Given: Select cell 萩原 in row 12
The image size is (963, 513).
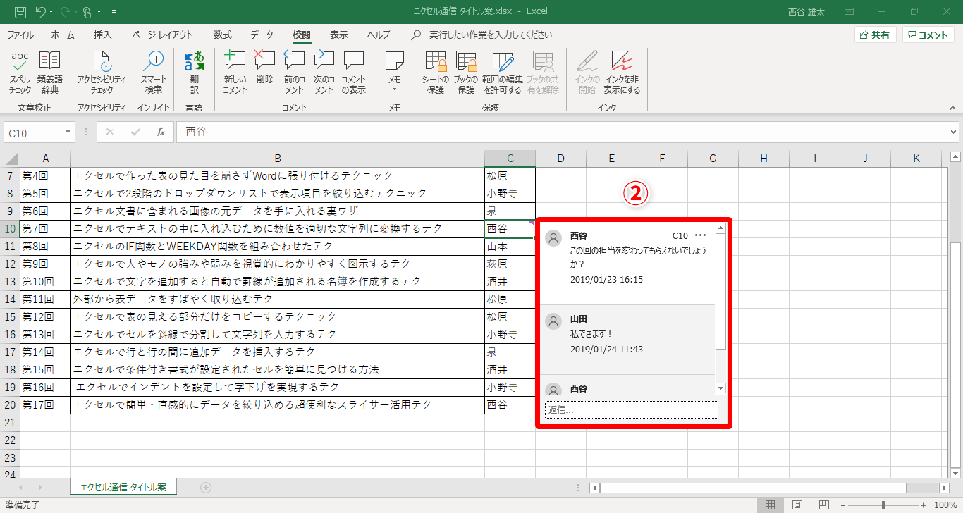Looking at the screenshot, I should [x=510, y=264].
